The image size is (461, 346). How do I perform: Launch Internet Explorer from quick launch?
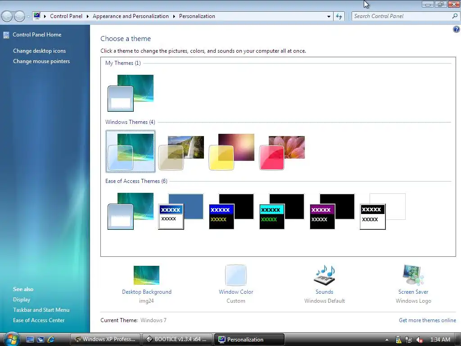pos(51,340)
